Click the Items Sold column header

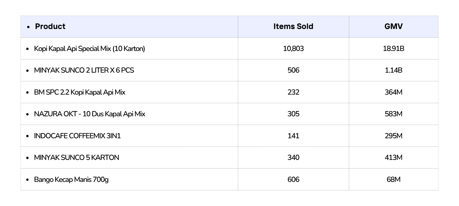[293, 27]
